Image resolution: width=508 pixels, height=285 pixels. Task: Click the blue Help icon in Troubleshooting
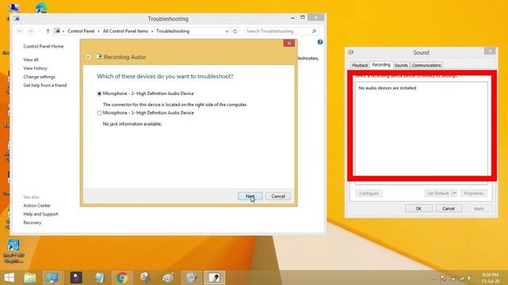[320, 42]
